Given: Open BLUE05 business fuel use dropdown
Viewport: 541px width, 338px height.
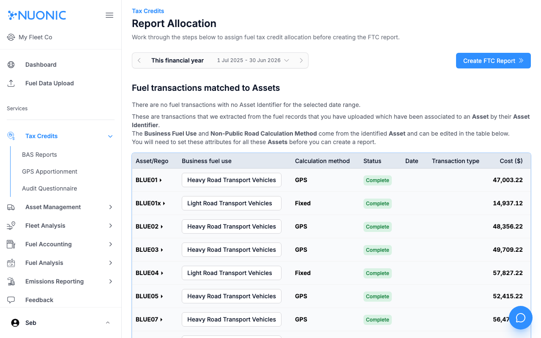Looking at the screenshot, I should click(232, 296).
